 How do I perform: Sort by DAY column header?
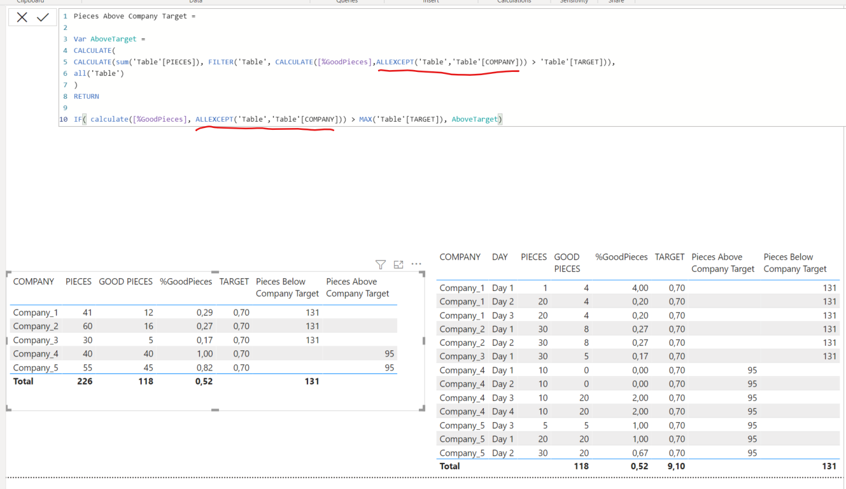tap(500, 257)
